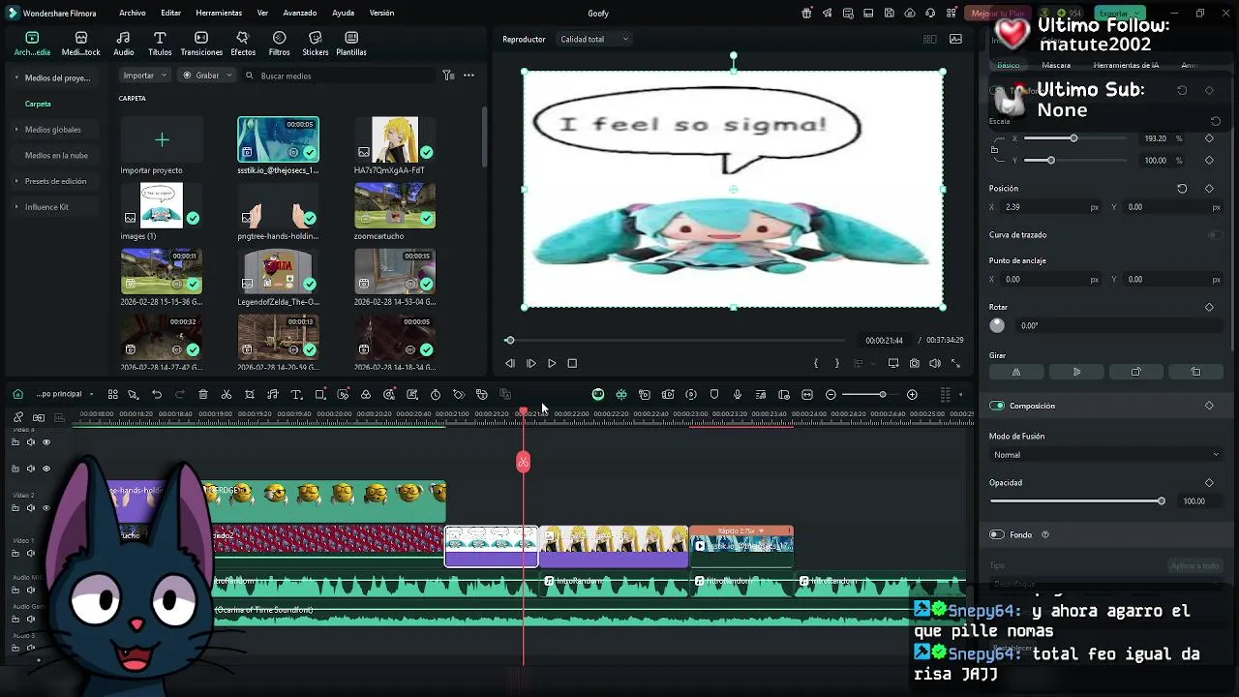
Task: Toggle visibility eye of top video track
Action: click(x=45, y=442)
